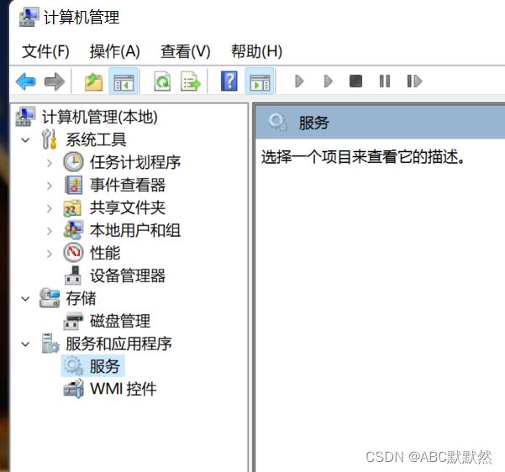Click the Up one level folder icon
This screenshot has width=505, height=472.
94,81
